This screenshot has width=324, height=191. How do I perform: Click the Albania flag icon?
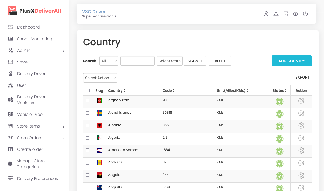99,125
